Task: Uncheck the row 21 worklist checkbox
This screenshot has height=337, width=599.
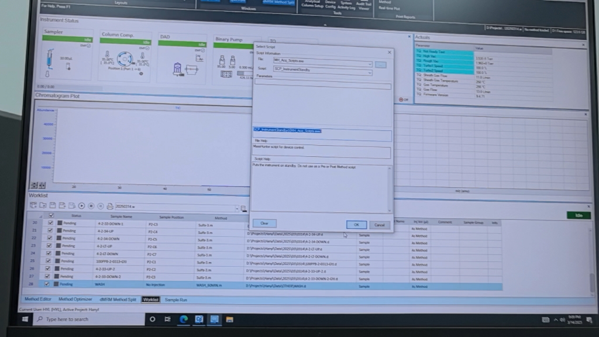Action: (x=50, y=231)
